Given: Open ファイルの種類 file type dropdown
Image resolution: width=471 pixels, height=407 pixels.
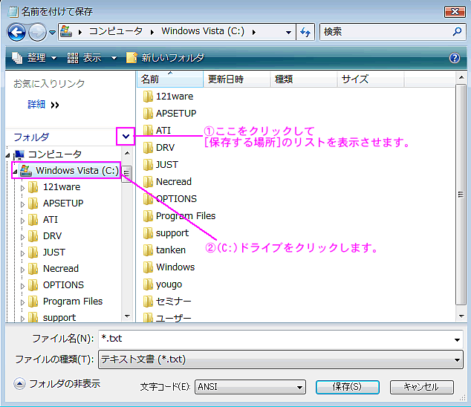Looking at the screenshot, I should pyautogui.click(x=281, y=359).
